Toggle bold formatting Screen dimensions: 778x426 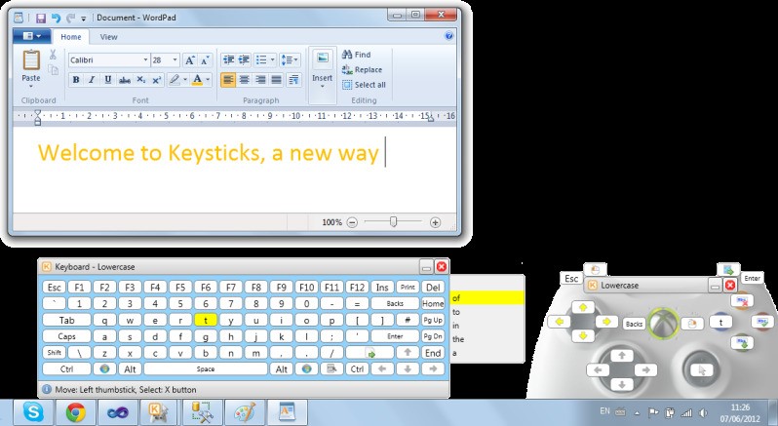76,80
